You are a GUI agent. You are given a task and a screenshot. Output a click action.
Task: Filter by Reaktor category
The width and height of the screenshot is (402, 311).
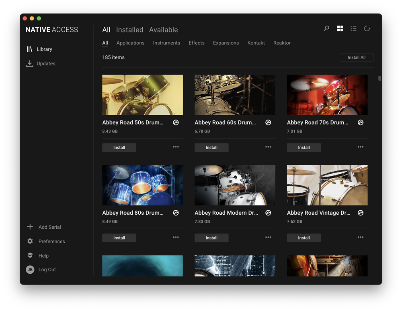point(282,43)
